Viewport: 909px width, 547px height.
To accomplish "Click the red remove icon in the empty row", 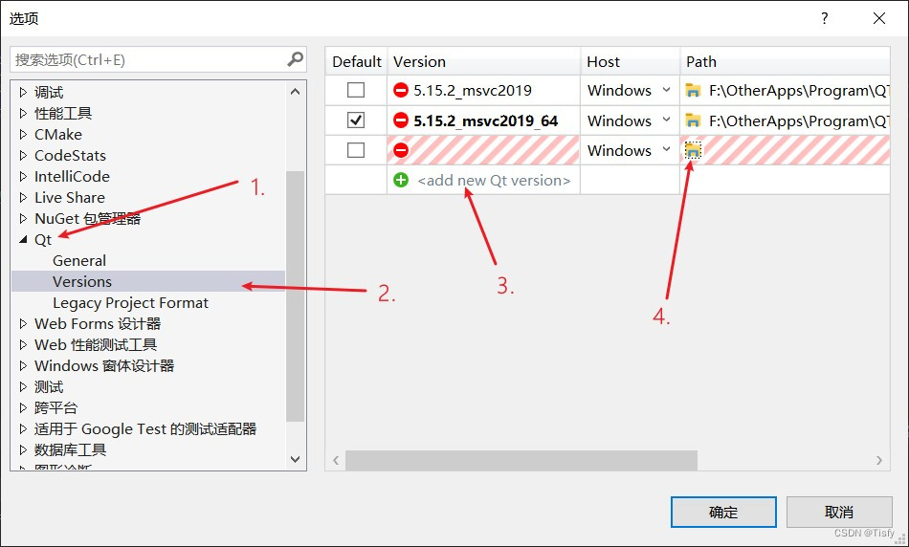I will tap(401, 151).
